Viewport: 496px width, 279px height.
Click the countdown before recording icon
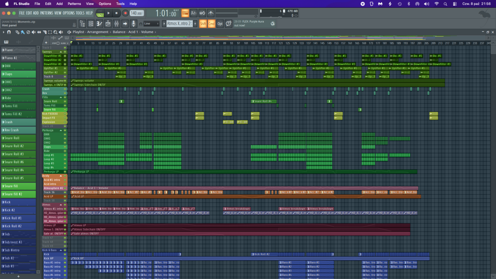tap(194, 13)
